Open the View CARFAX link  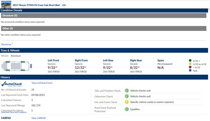point(39,118)
